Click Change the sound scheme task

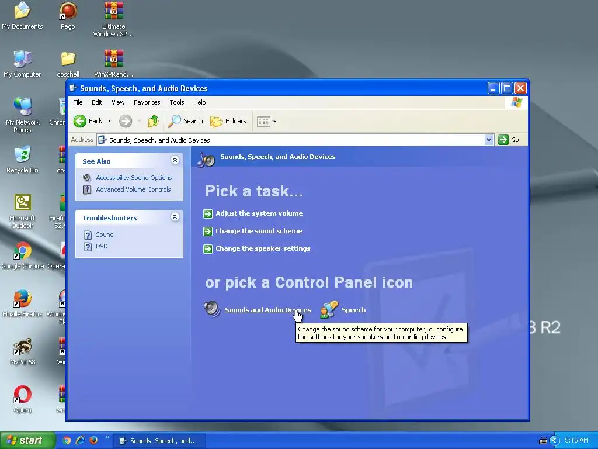pyautogui.click(x=259, y=231)
